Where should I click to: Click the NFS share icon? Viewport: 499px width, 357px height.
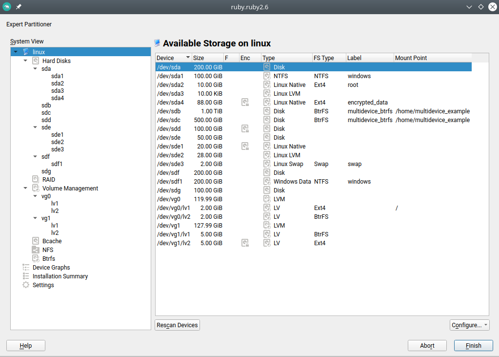pos(36,250)
